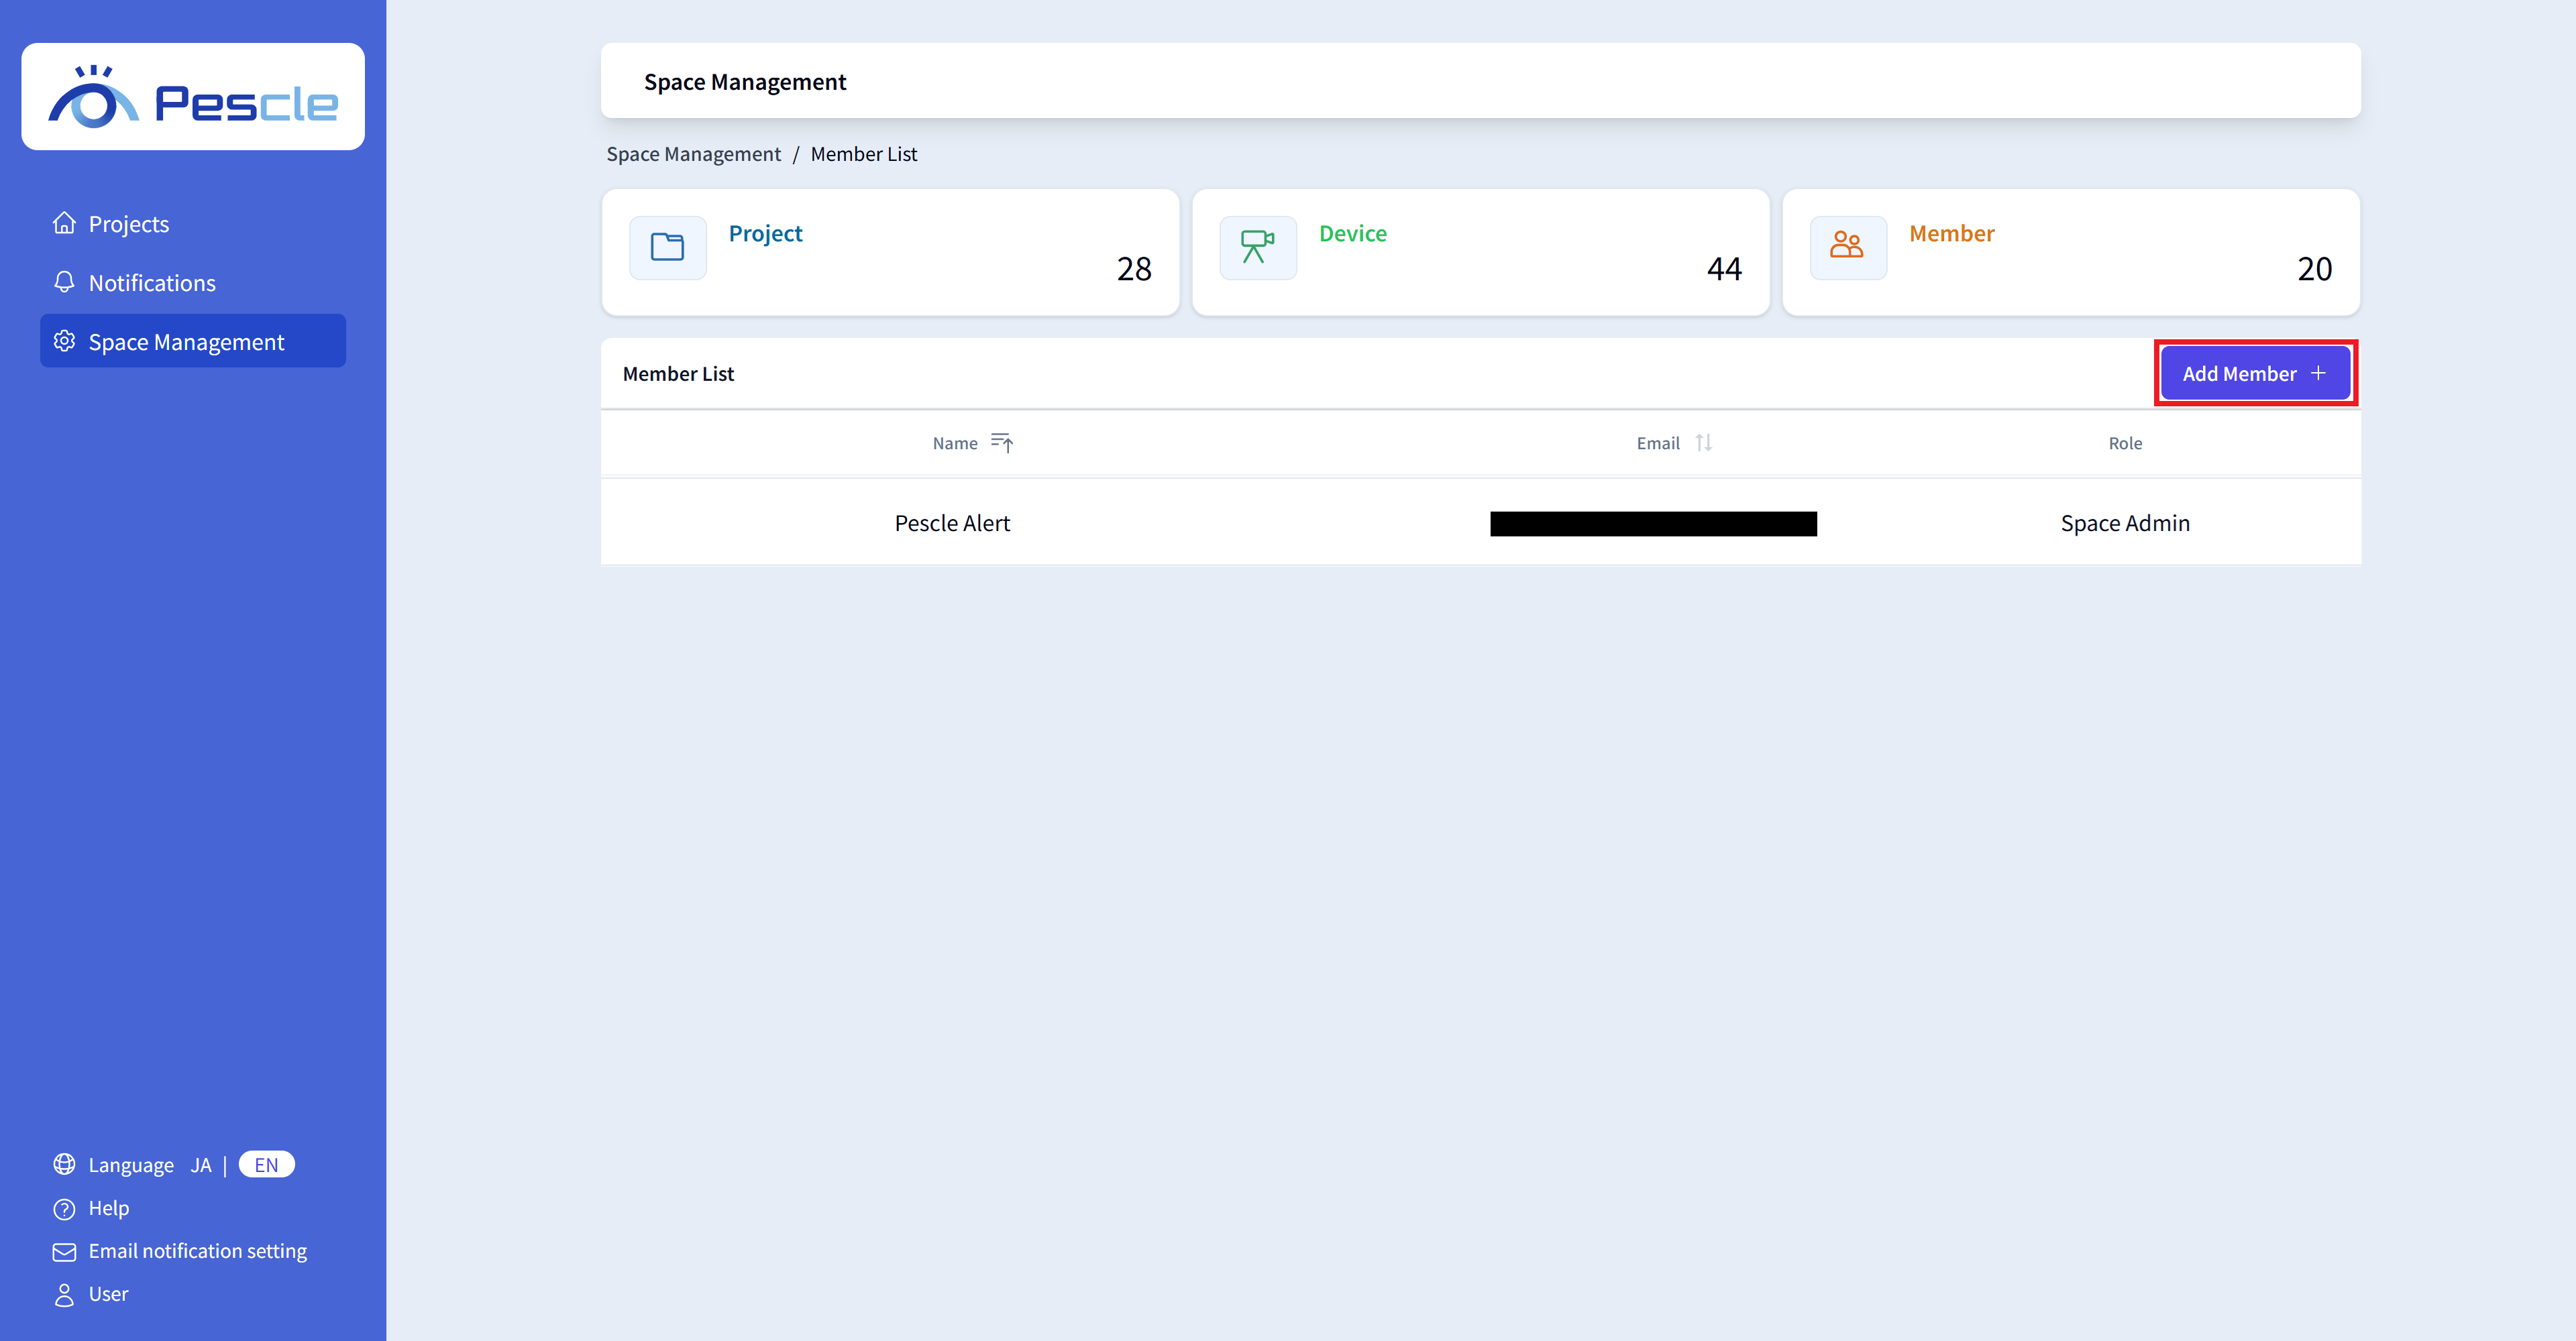Open Notifications in sidebar
Viewport: 2576px width, 1341px height.
pyautogui.click(x=152, y=283)
